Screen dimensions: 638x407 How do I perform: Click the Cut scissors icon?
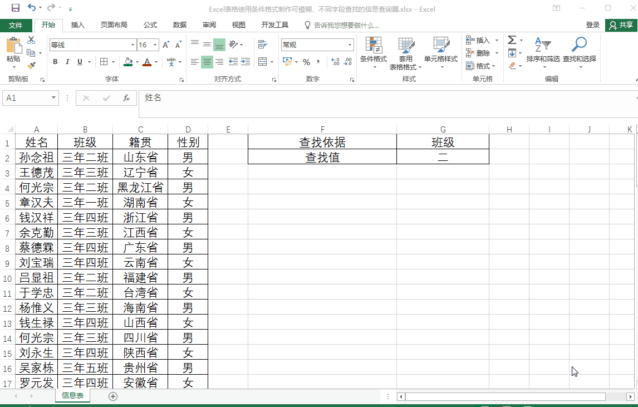(x=31, y=40)
